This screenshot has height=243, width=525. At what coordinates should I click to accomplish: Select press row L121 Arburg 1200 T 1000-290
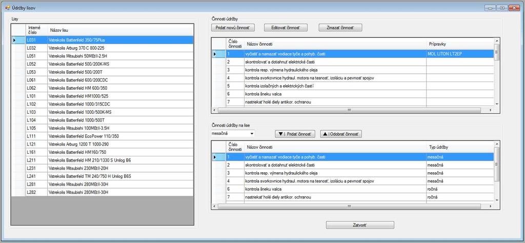click(x=103, y=144)
